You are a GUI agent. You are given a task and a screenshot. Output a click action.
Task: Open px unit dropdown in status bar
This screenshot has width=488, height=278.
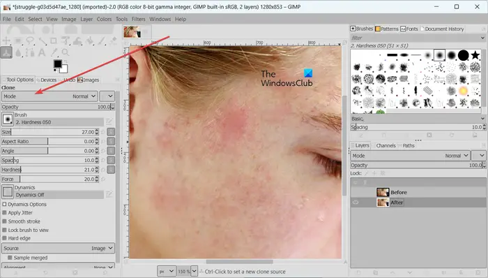(x=167, y=271)
